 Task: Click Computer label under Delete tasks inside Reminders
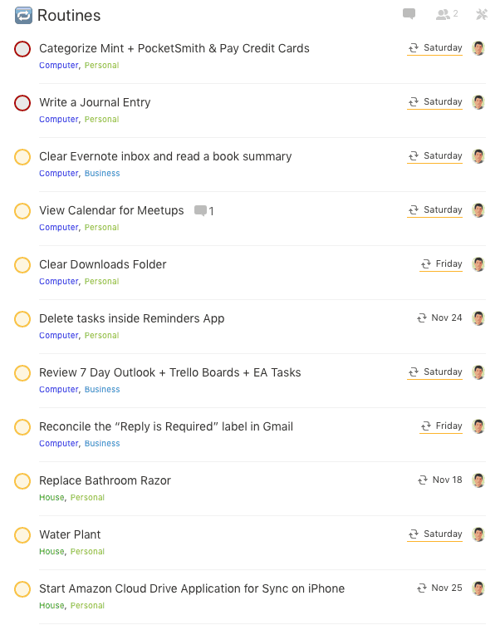(x=58, y=336)
